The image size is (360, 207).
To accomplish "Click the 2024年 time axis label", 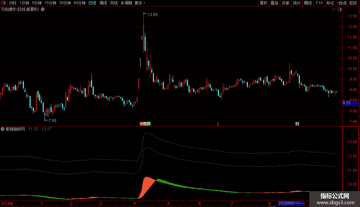I will (7, 203).
